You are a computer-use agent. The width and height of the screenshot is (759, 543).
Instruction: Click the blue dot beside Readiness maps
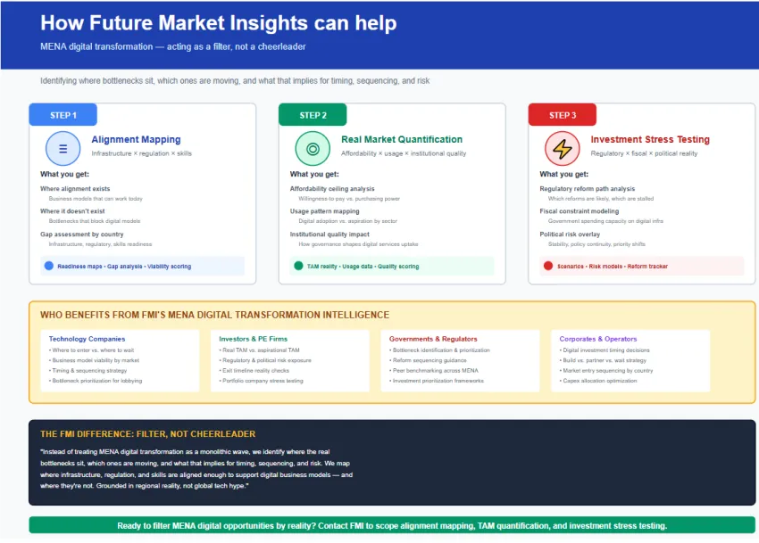48,266
